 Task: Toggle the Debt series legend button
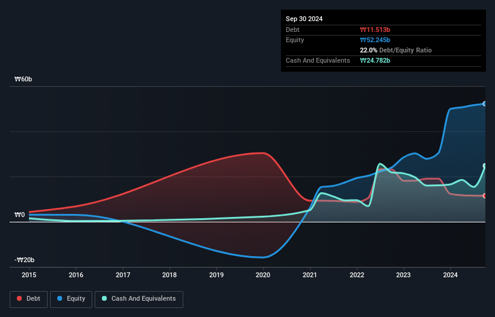[x=29, y=299]
